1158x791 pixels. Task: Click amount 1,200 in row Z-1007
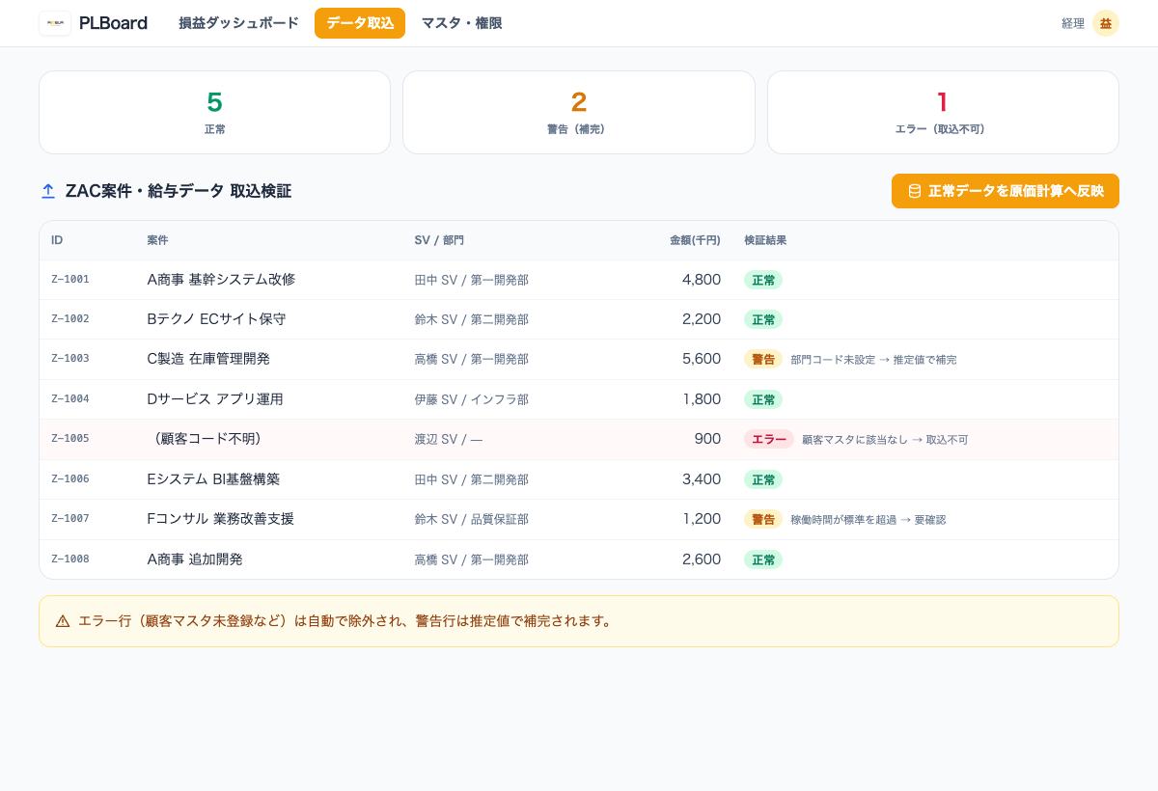click(702, 519)
